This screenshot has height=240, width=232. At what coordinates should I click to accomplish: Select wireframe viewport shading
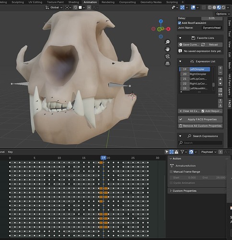pyautogui.click(x=209, y=8)
